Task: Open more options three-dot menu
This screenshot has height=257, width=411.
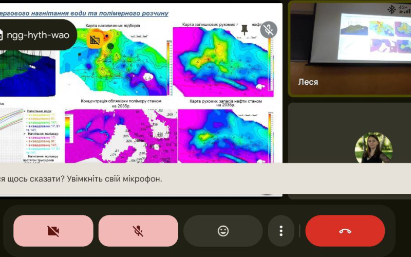Action: click(x=281, y=231)
